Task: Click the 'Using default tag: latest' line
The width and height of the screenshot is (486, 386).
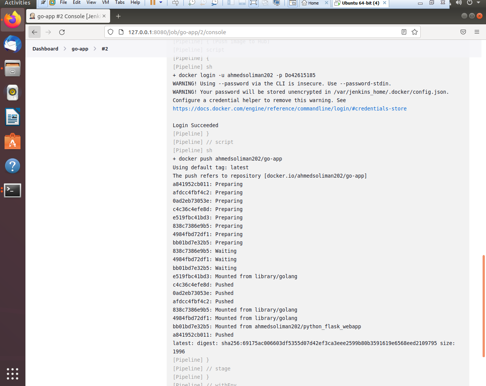Action: point(211,167)
